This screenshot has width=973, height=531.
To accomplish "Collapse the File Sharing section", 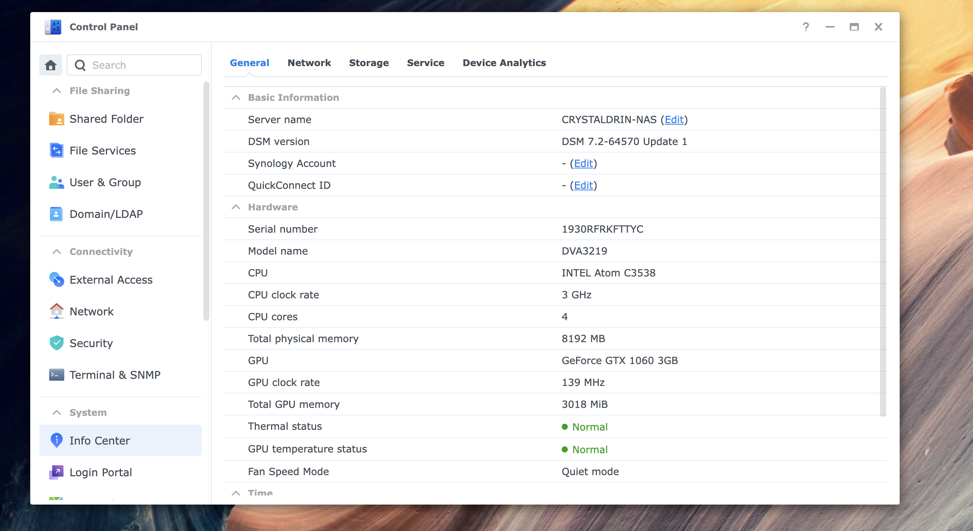I will 57,91.
